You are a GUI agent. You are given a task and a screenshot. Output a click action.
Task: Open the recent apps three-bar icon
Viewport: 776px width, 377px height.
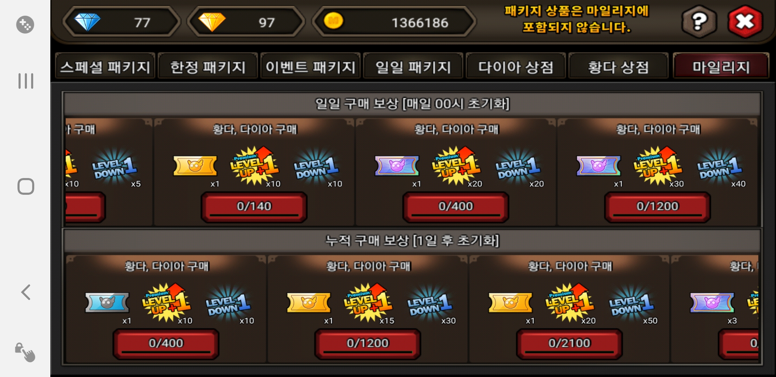click(26, 81)
